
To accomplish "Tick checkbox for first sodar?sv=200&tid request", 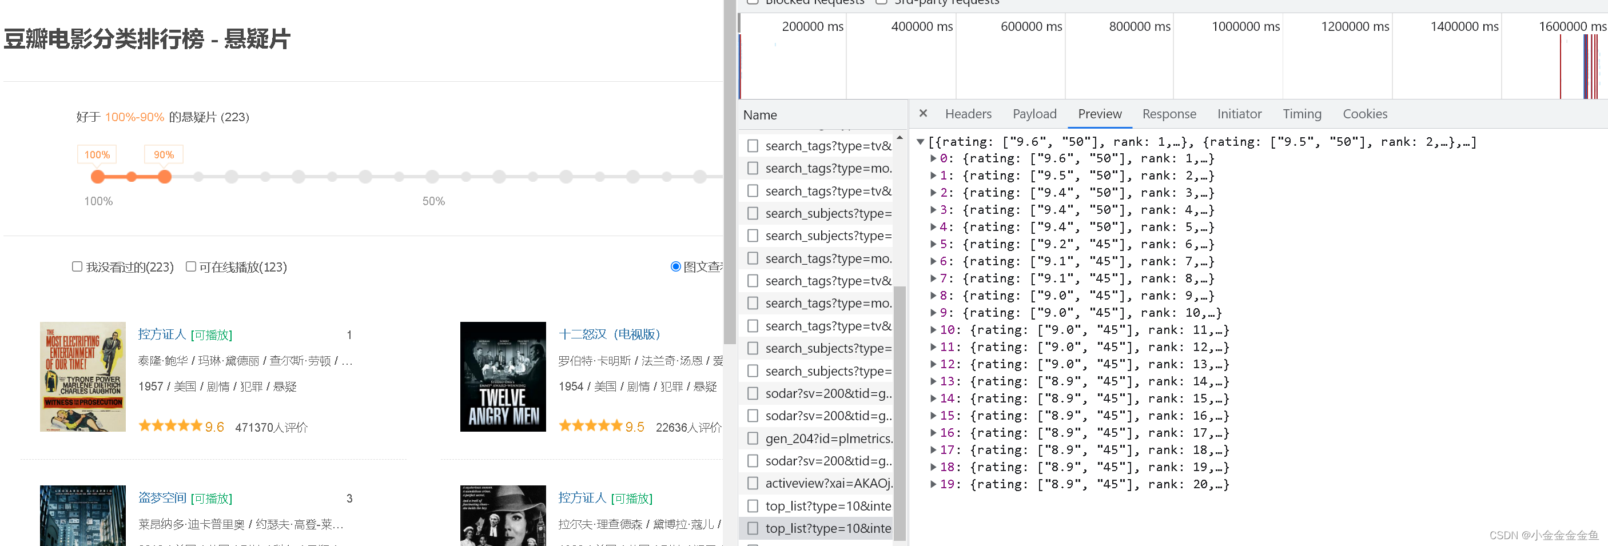I will [753, 394].
